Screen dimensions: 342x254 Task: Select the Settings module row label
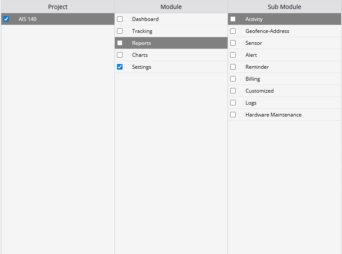pos(141,67)
